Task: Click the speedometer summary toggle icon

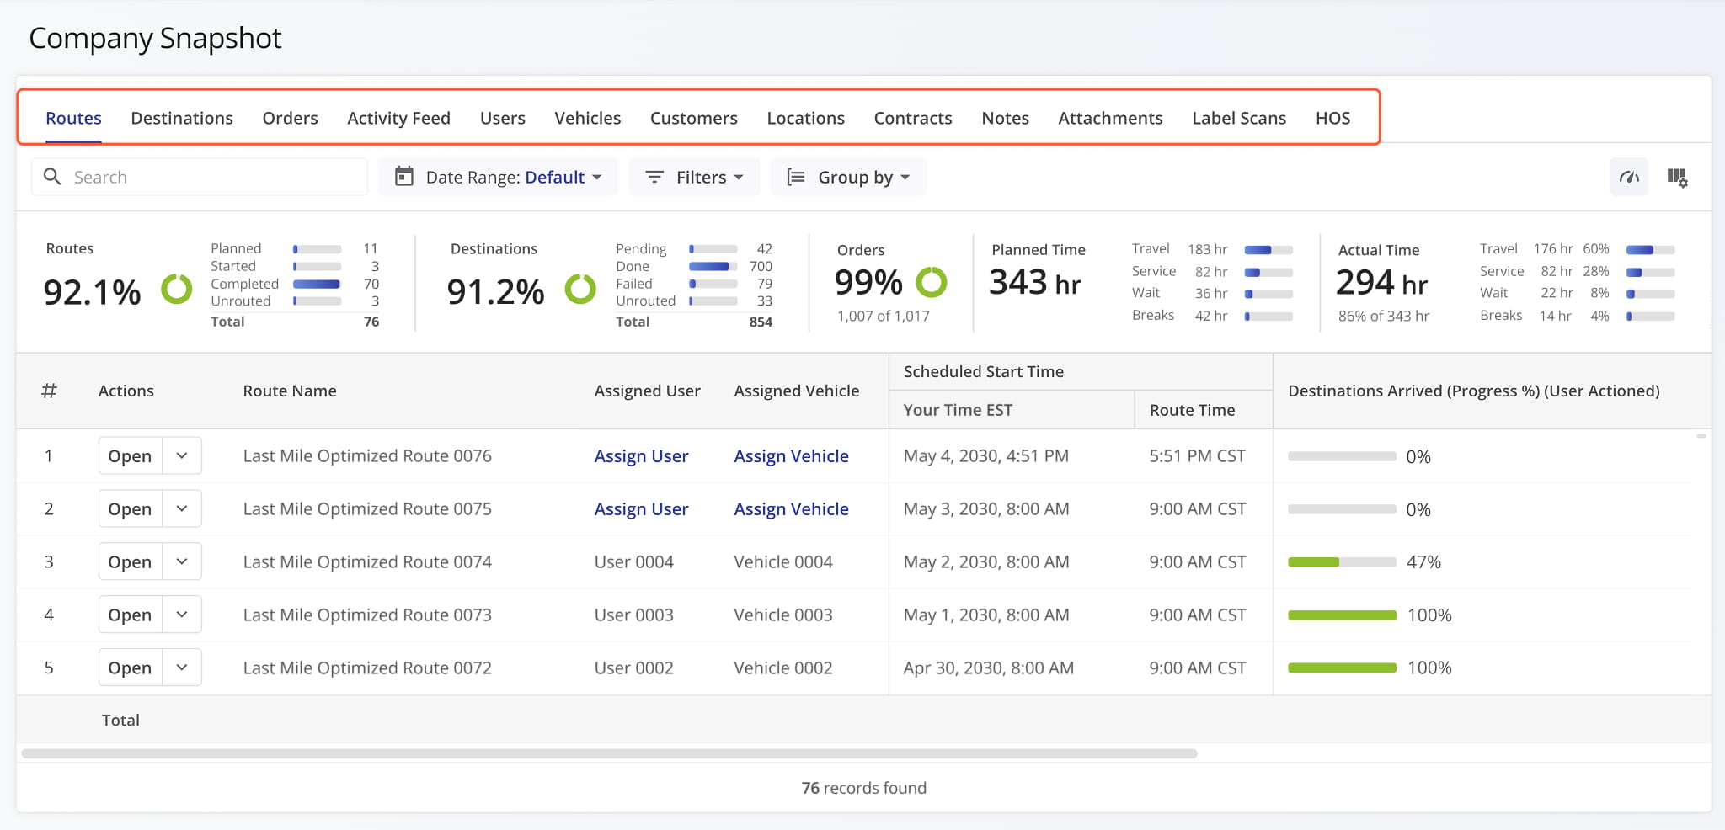Action: click(x=1629, y=177)
